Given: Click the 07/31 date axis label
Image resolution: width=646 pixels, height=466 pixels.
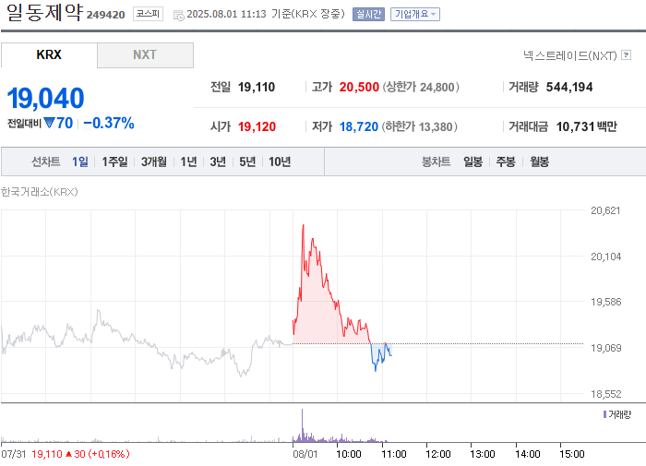Looking at the screenshot, I should [14, 454].
